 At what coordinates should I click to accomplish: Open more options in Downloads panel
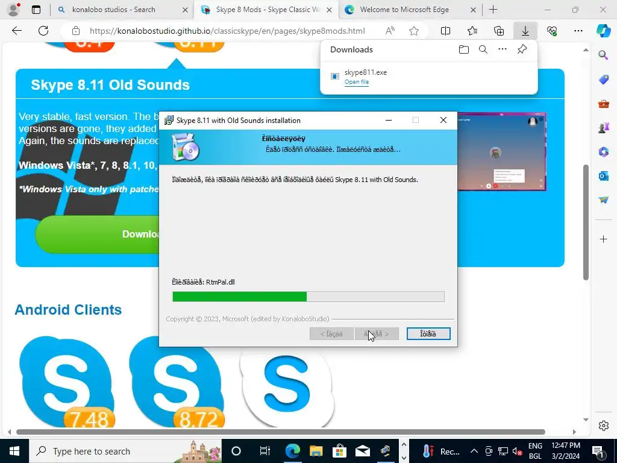tap(503, 49)
